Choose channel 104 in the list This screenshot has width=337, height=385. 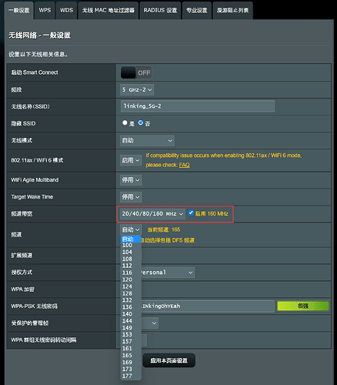pos(131,252)
